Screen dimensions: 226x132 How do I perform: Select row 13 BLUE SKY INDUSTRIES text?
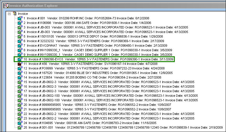coord(98,73)
